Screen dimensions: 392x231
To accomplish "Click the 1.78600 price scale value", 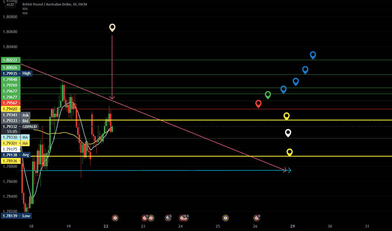I will (x=10, y=181).
